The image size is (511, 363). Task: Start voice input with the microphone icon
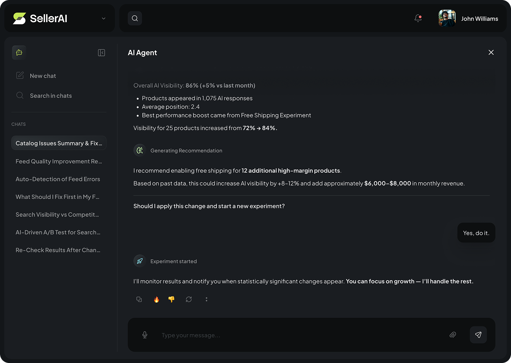tap(145, 335)
